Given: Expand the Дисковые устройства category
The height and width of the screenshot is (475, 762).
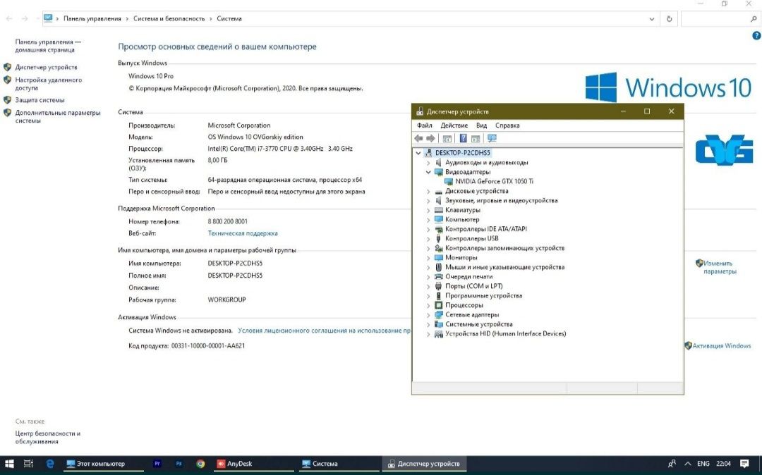Looking at the screenshot, I should point(428,191).
